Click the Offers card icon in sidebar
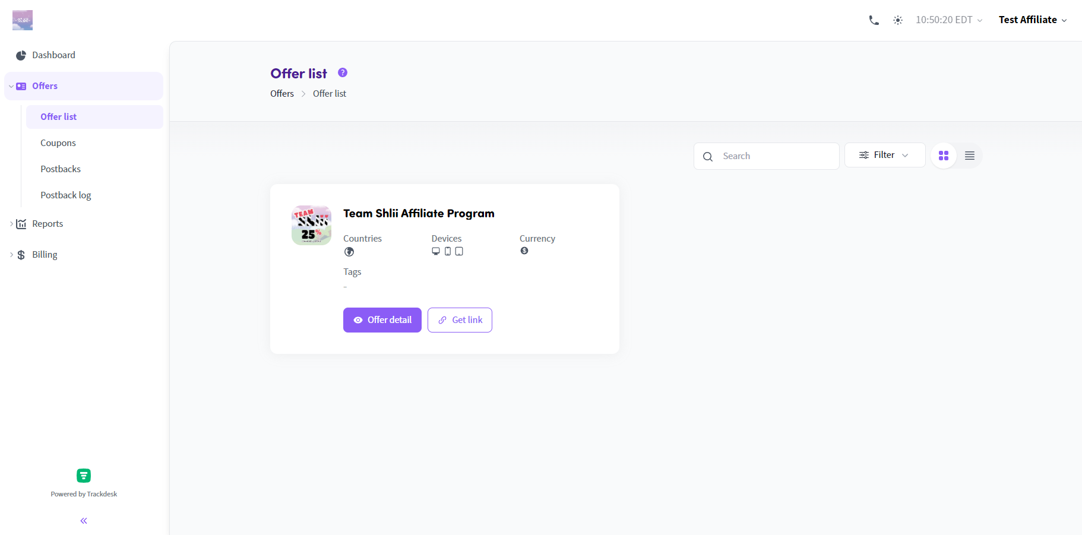The image size is (1082, 535). point(21,86)
